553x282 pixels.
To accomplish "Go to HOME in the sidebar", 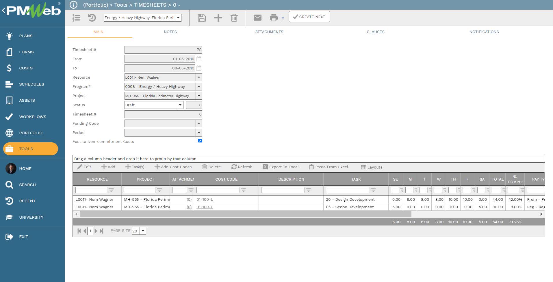I will tap(25, 169).
